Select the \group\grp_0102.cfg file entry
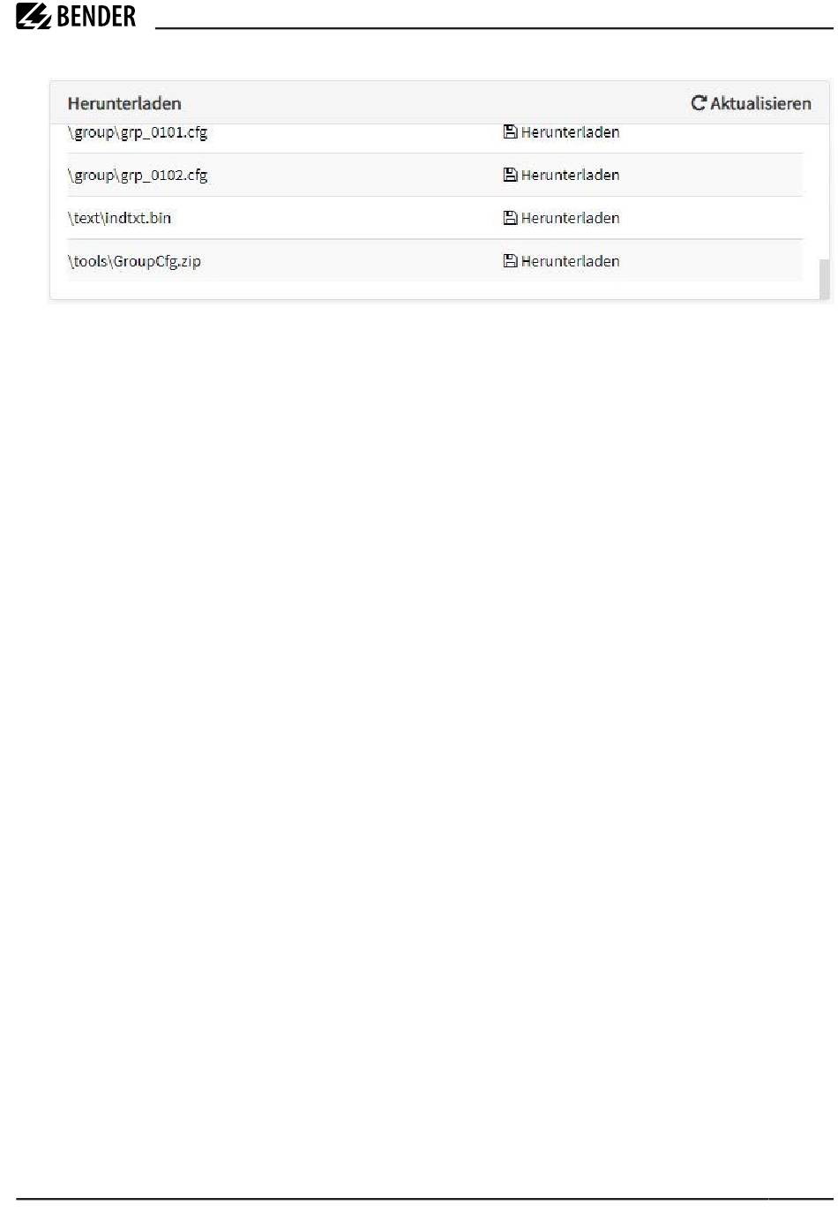838x1228 pixels. click(138, 176)
